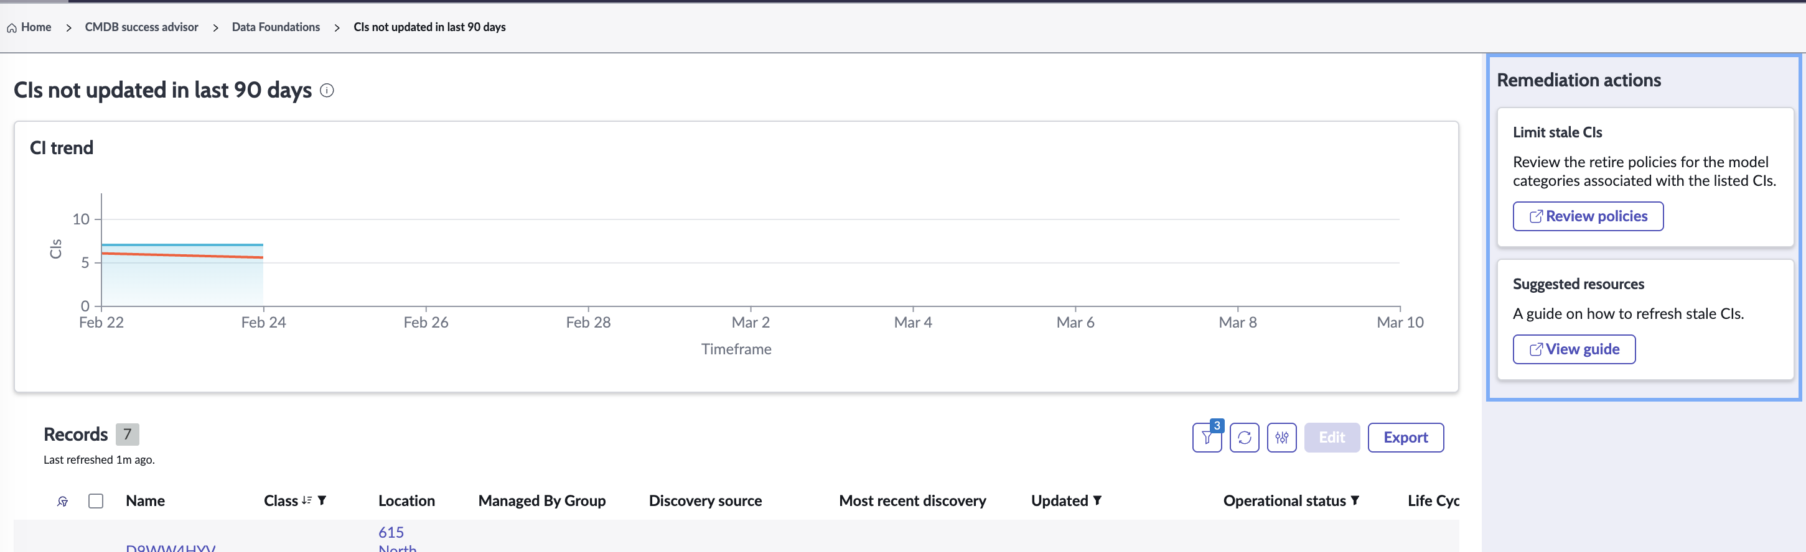Click the Operational status filter funnel icon
1806x552 pixels.
(x=1354, y=500)
